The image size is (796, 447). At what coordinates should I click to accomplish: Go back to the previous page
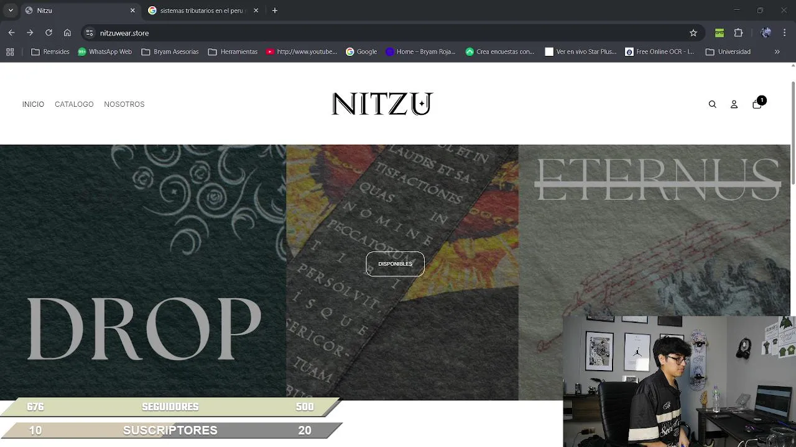coord(11,33)
